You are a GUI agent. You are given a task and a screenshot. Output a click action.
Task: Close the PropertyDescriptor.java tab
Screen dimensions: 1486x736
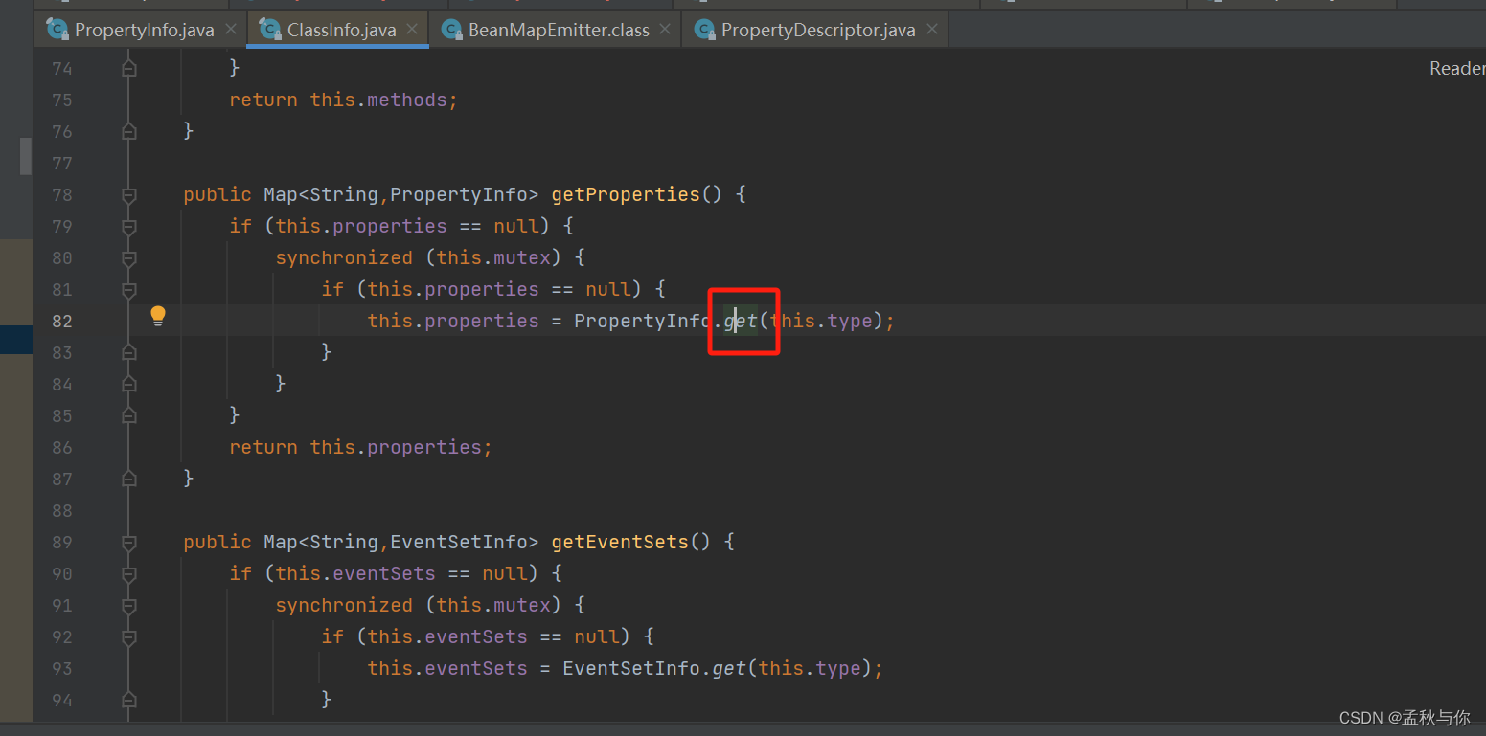tap(931, 30)
